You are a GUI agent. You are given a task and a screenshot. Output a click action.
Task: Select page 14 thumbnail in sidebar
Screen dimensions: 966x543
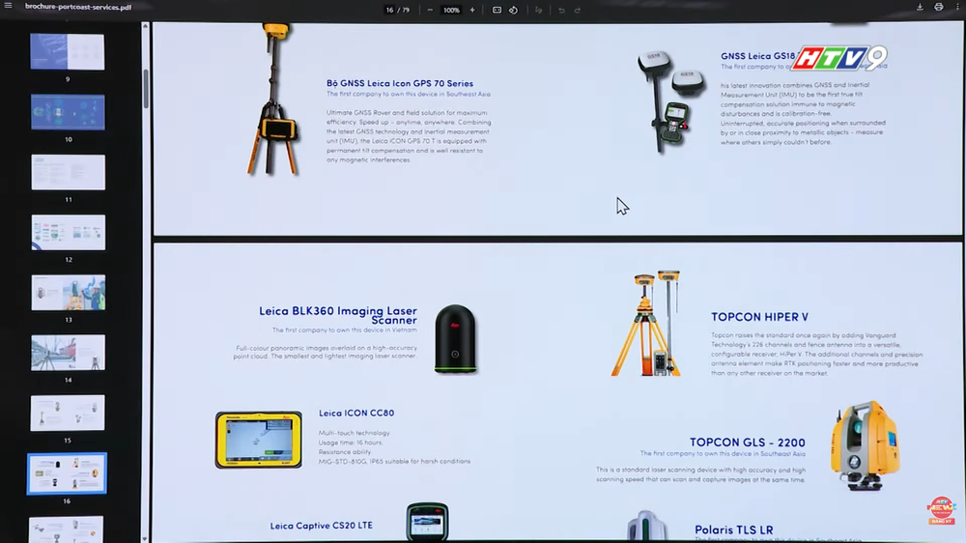click(68, 353)
